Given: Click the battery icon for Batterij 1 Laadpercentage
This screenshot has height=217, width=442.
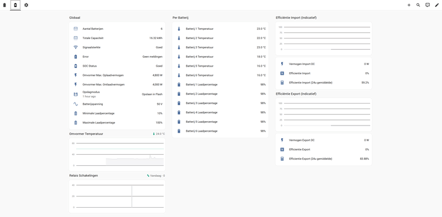Looking at the screenshot, I should 178,85.
